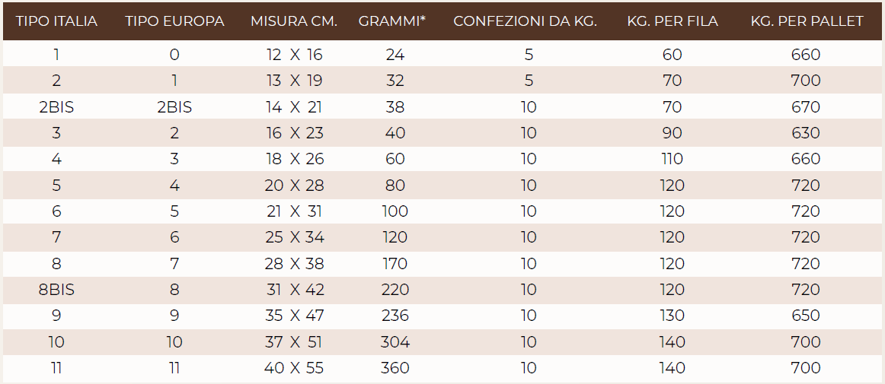This screenshot has height=384, width=885.
Task: Click the 304 grammi value
Action: pos(395,341)
